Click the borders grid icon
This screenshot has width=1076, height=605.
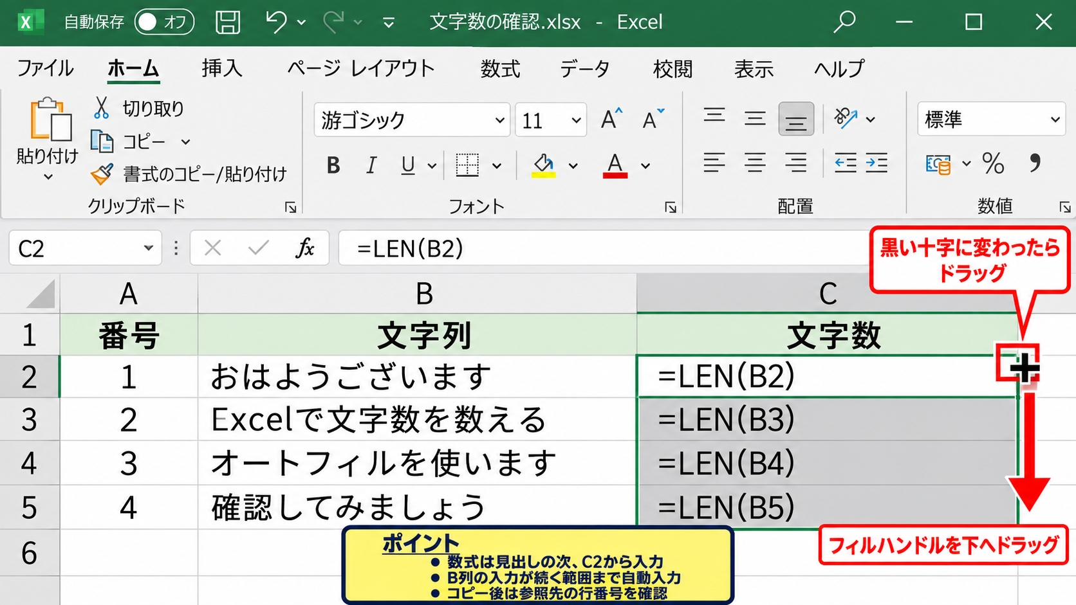467,165
